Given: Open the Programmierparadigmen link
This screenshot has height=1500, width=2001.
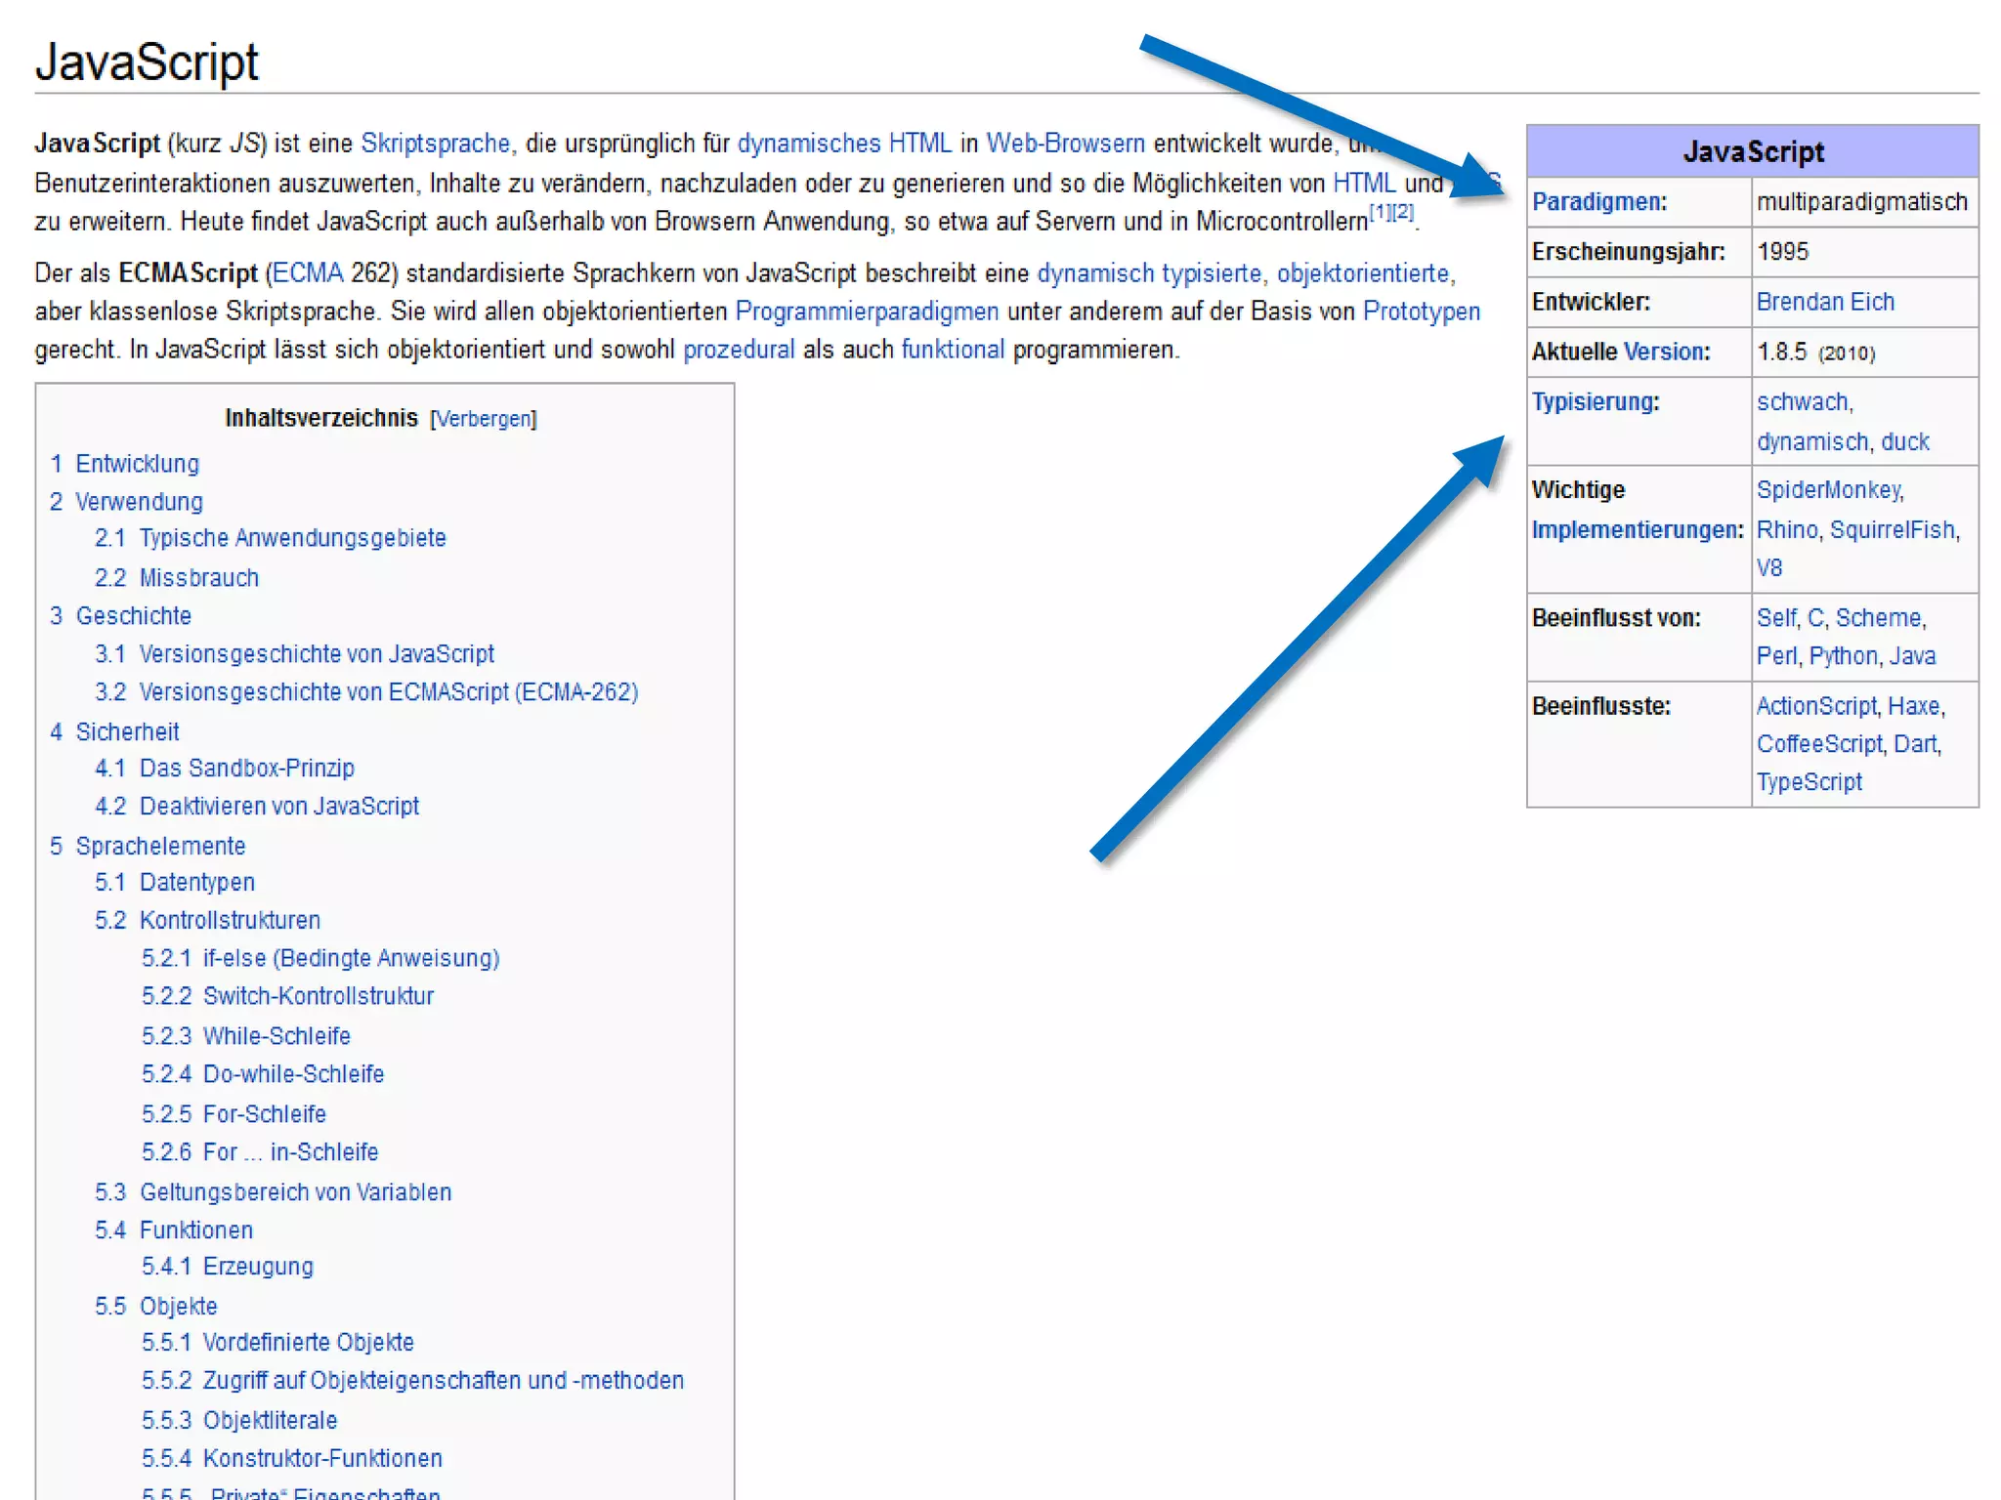Looking at the screenshot, I should tap(867, 312).
